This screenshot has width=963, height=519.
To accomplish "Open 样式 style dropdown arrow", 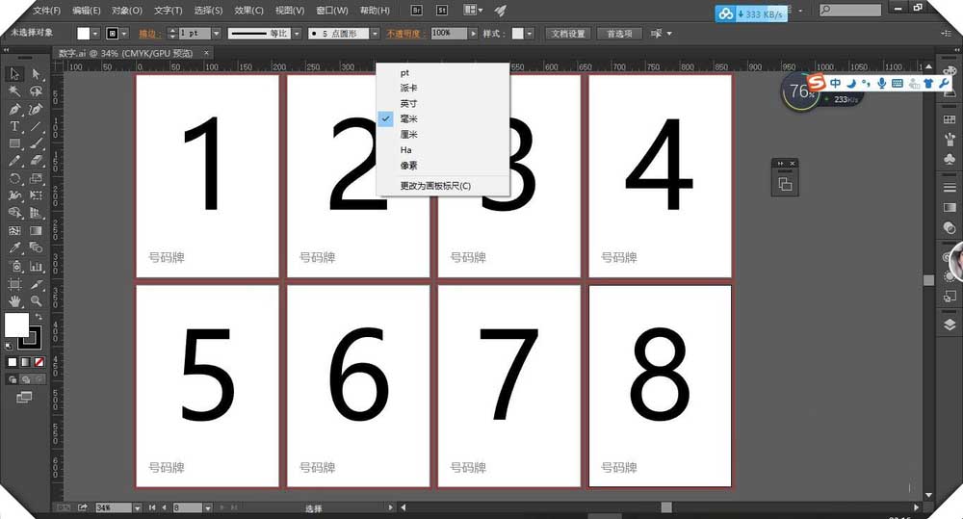I will tap(530, 33).
